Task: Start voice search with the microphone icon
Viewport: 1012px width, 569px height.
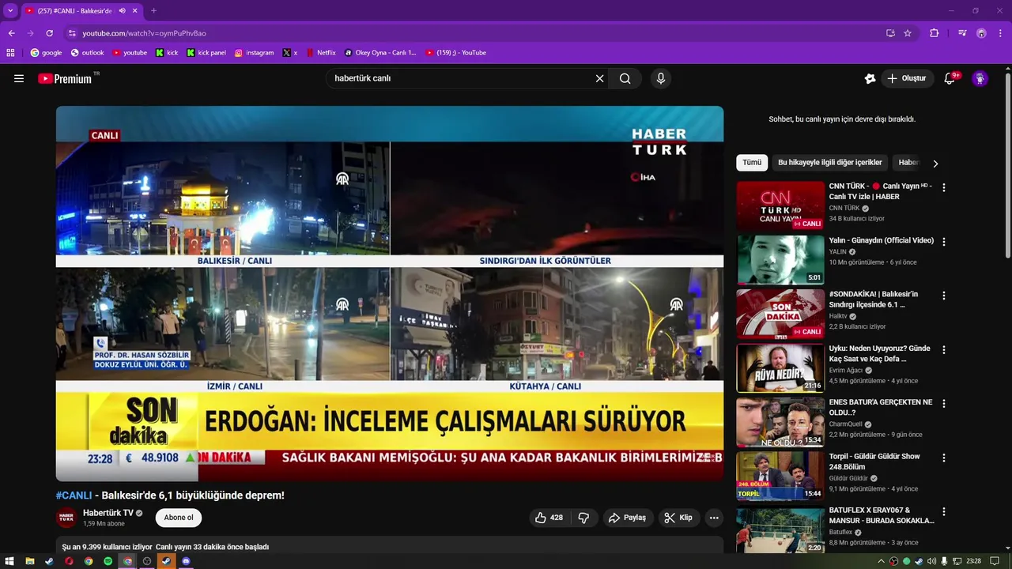Action: click(661, 78)
